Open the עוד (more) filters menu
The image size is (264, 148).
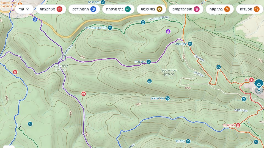(24, 9)
